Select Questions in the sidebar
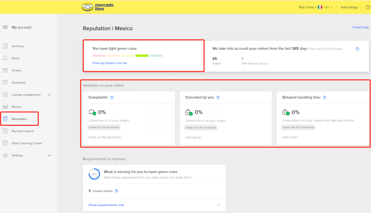371x213 pixels. (x=19, y=82)
